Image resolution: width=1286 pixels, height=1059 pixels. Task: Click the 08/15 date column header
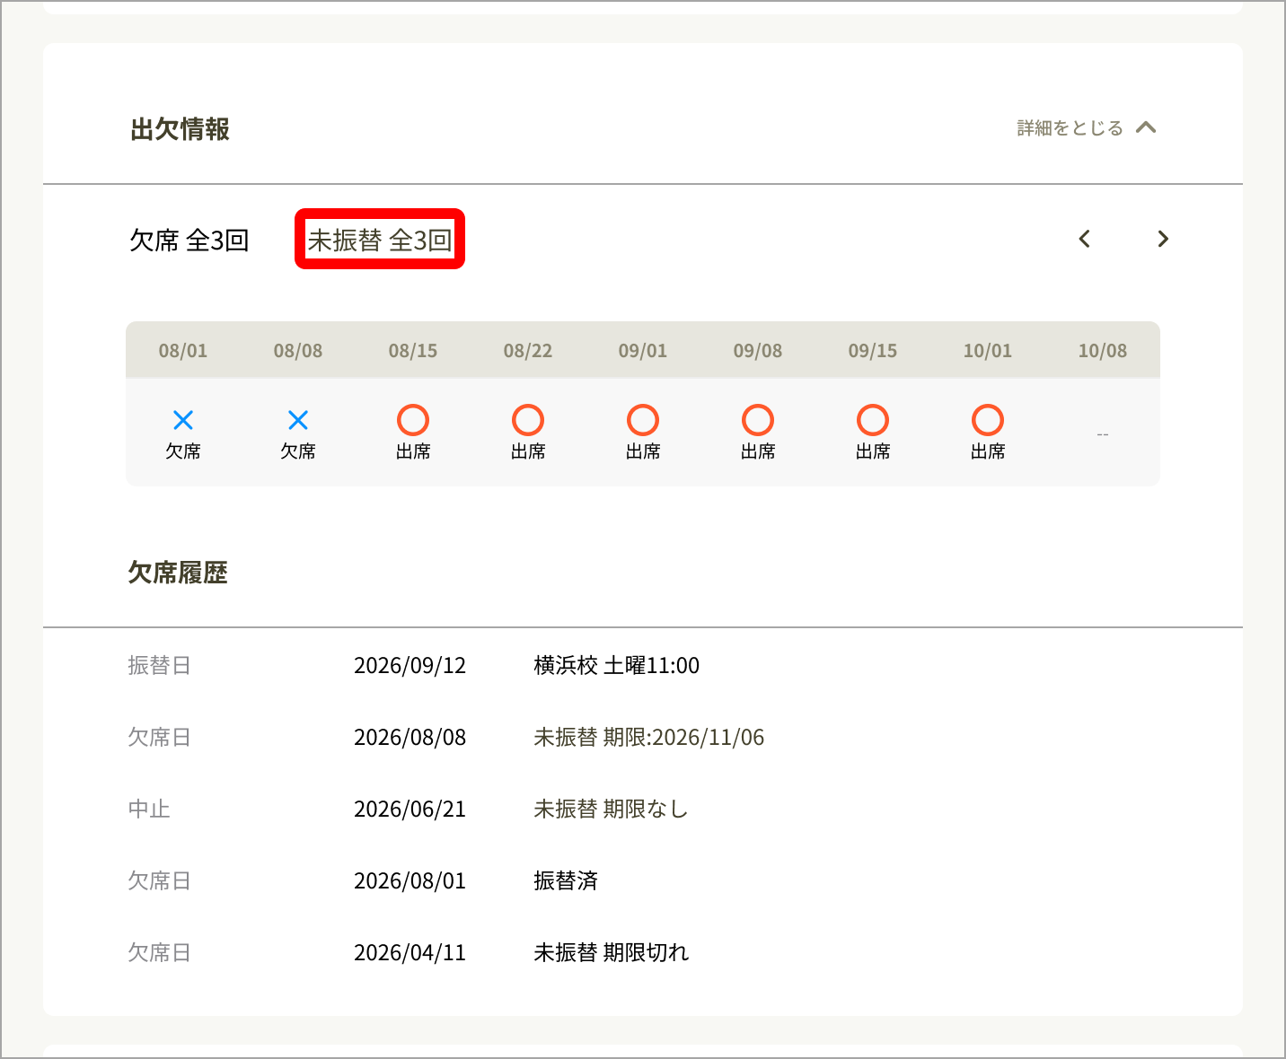click(x=413, y=351)
